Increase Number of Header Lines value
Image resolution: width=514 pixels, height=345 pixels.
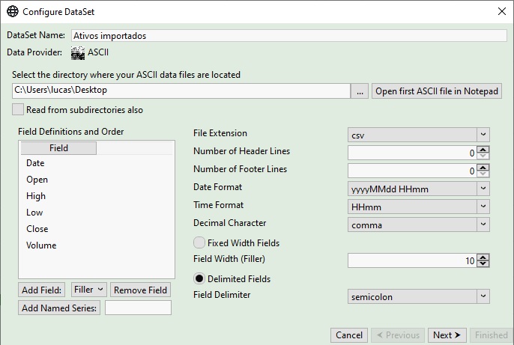click(x=483, y=148)
